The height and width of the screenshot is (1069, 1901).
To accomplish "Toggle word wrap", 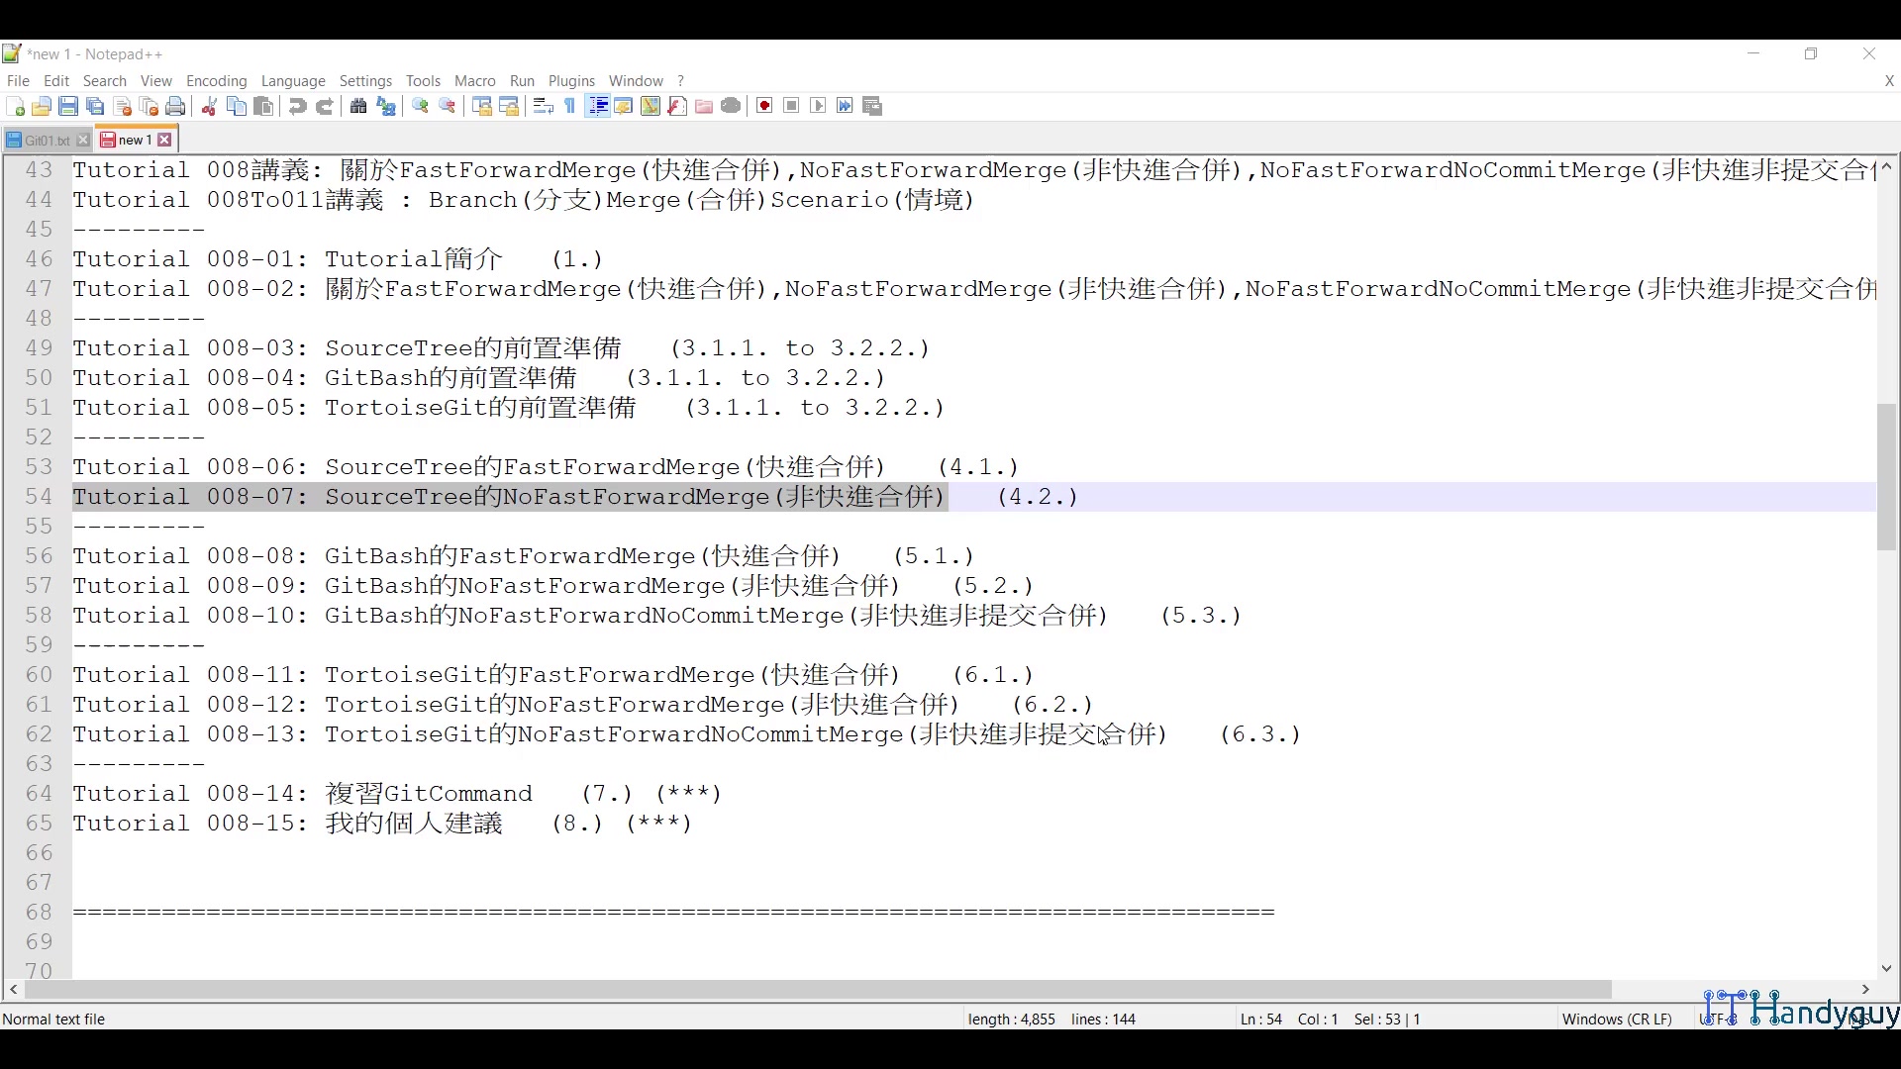I will [x=543, y=106].
